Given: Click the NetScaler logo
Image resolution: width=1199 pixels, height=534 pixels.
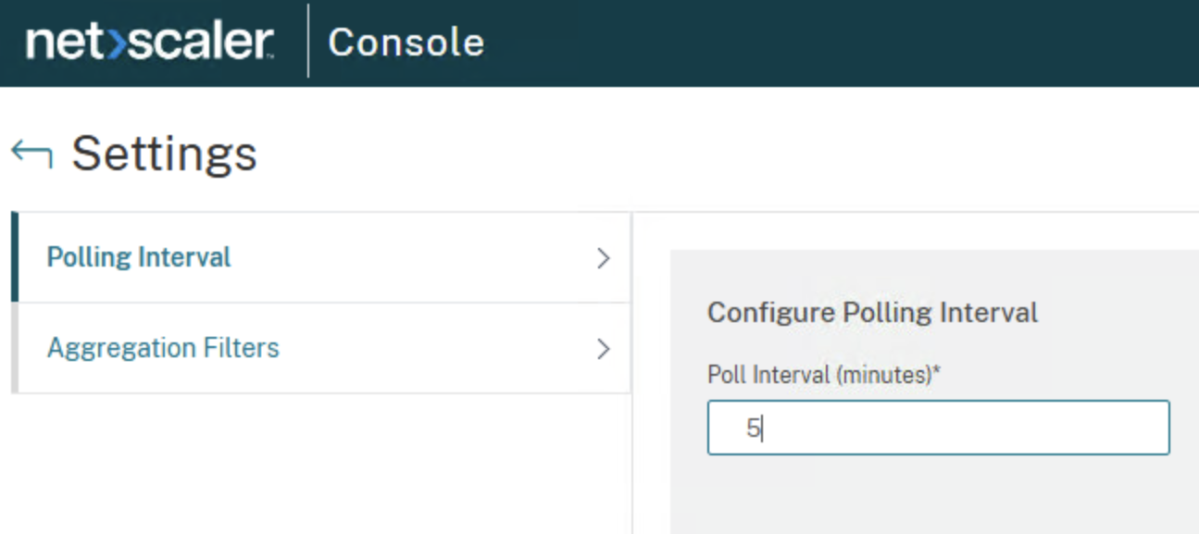Looking at the screenshot, I should (x=149, y=43).
